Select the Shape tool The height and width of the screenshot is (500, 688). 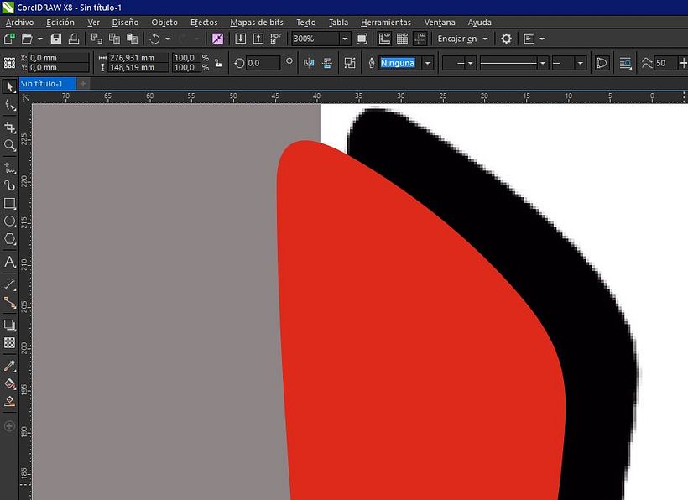point(10,105)
